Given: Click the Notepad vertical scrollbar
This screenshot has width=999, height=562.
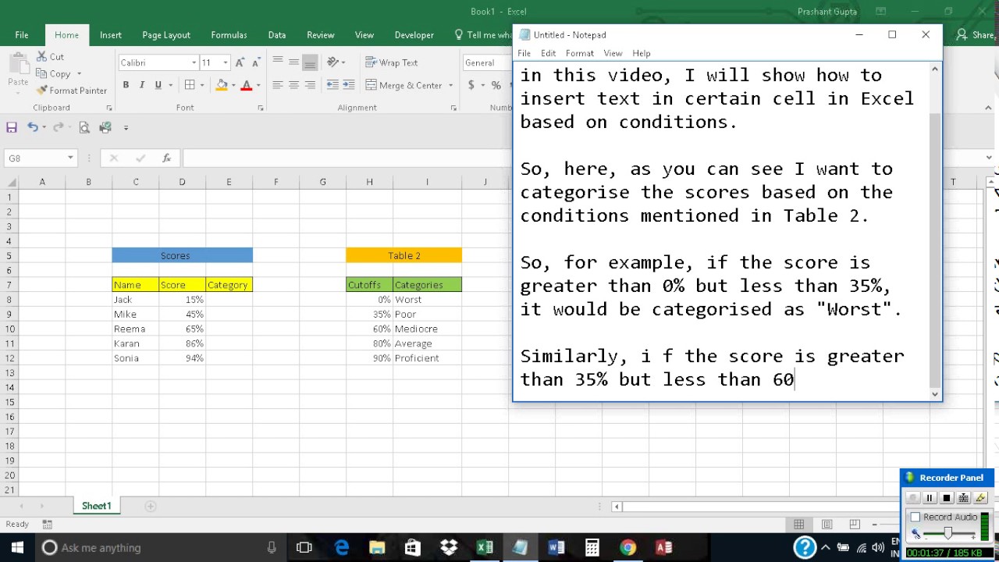Looking at the screenshot, I should point(935,231).
